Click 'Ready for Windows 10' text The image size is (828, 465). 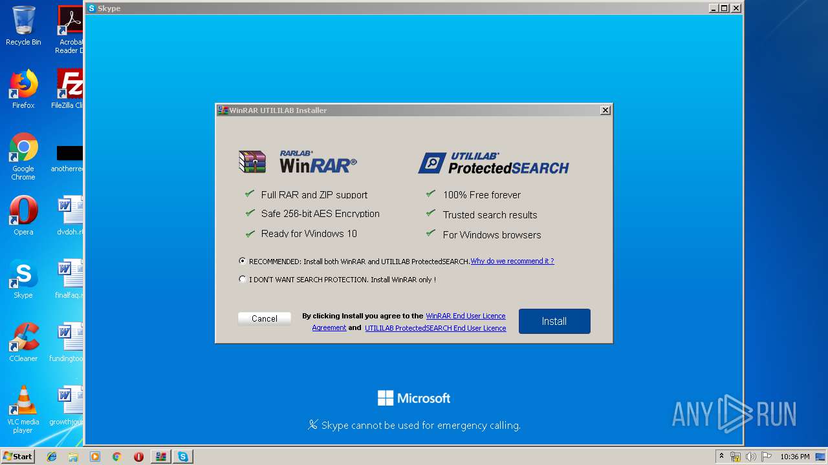(309, 234)
